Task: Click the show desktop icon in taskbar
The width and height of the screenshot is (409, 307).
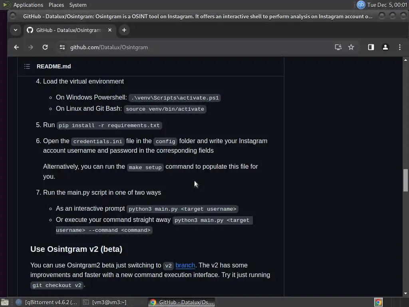Action: pyautogui.click(x=5, y=302)
